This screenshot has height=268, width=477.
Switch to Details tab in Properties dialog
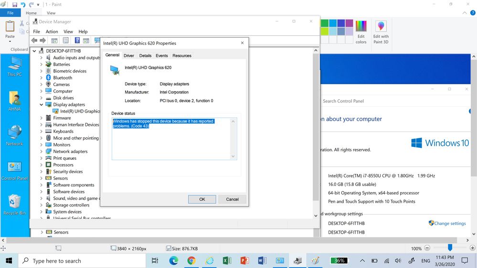[146, 56]
